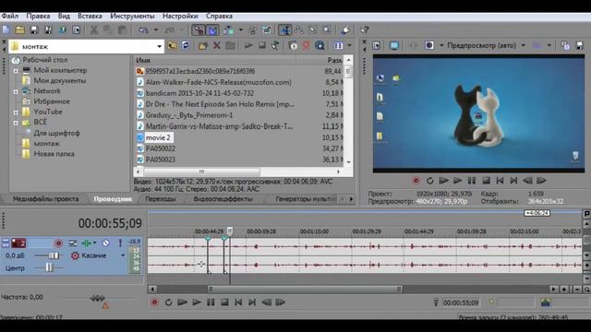591x332 pixels.
Task: Toggle Enable Snapping in the main toolbar
Action: (x=199, y=30)
